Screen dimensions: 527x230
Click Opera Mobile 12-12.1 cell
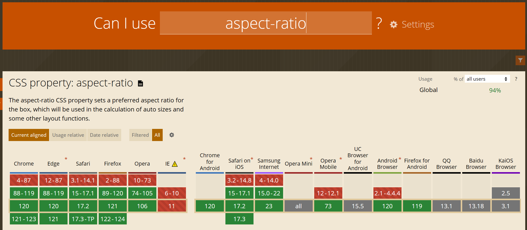tap(328, 193)
